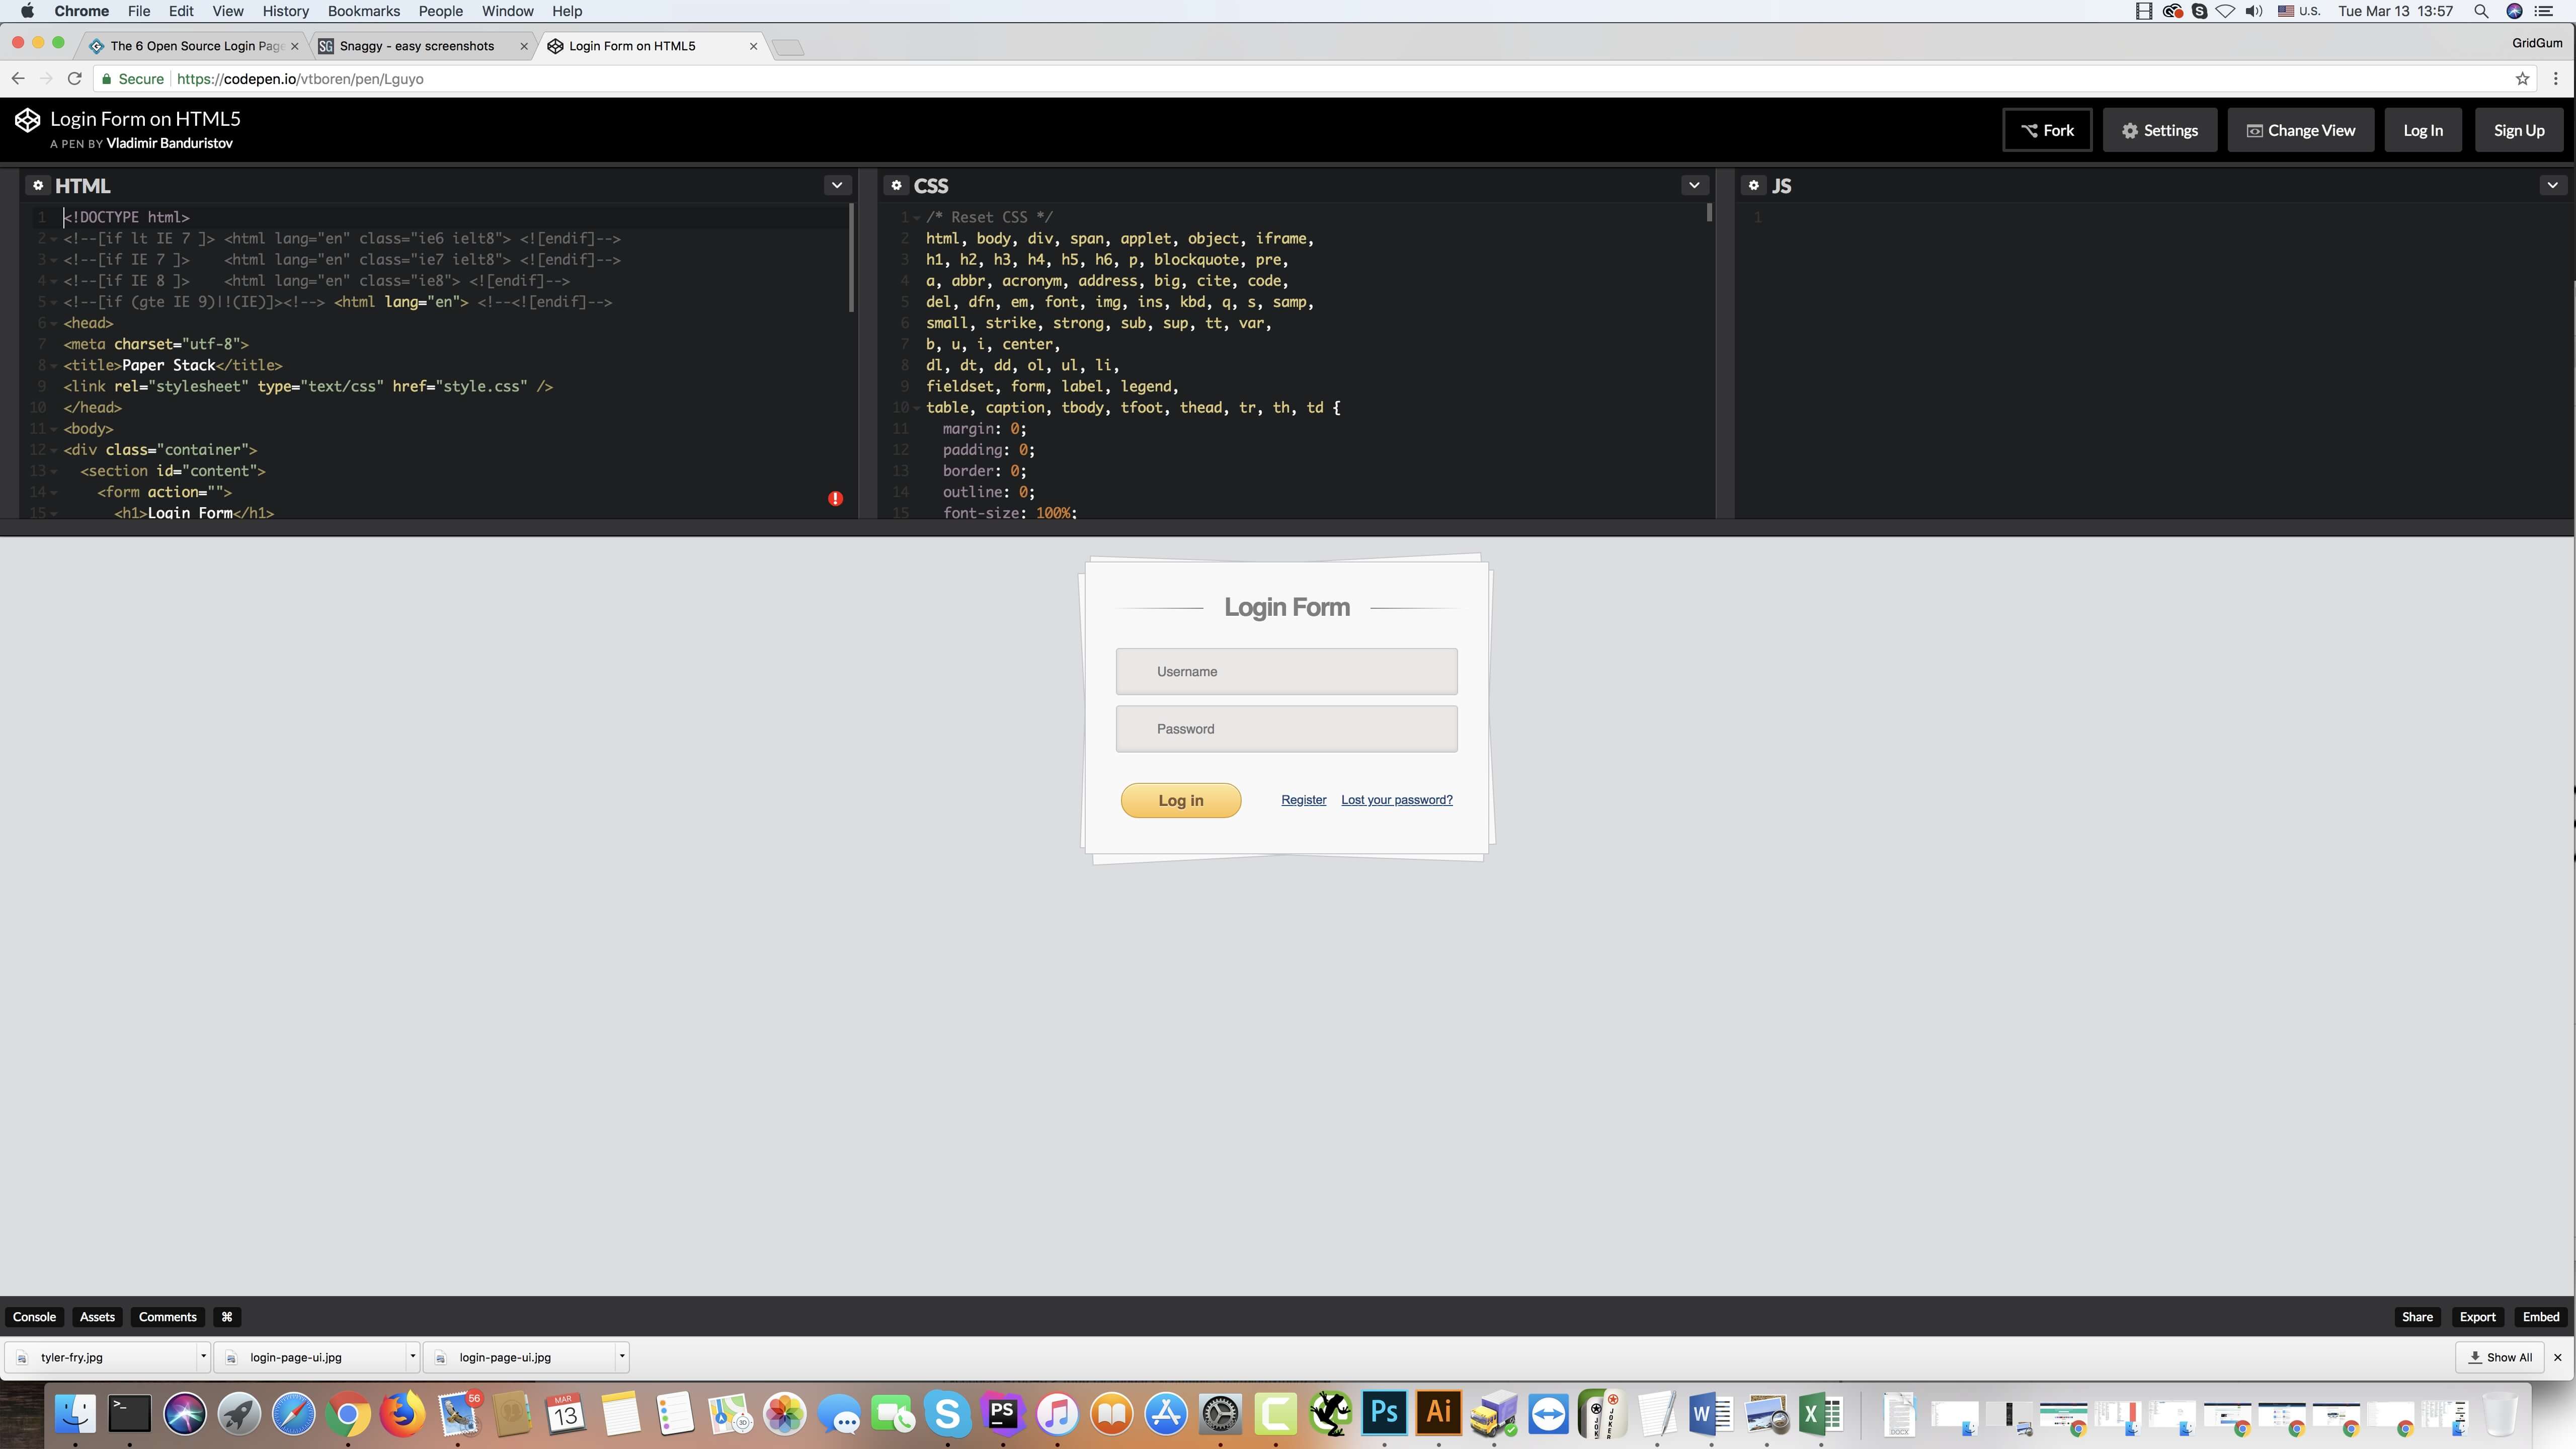Screen dimensions: 2576x1449
Task: Click Share button in footer
Action: coord(2417,1317)
